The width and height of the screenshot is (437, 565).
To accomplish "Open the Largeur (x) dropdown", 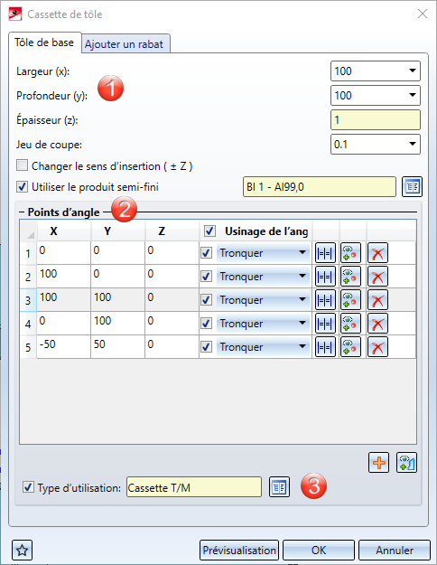I will tap(412, 71).
